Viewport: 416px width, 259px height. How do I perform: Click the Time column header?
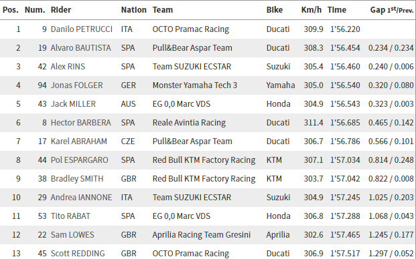337,10
